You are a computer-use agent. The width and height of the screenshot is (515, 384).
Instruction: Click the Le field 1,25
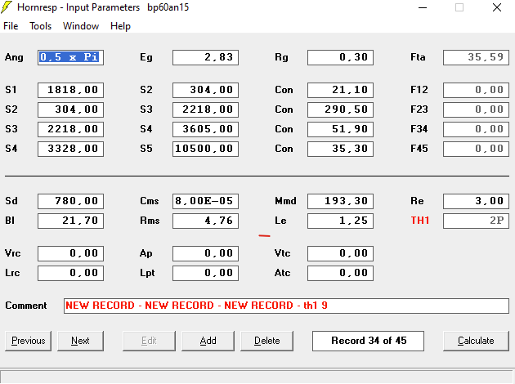pyautogui.click(x=340, y=221)
